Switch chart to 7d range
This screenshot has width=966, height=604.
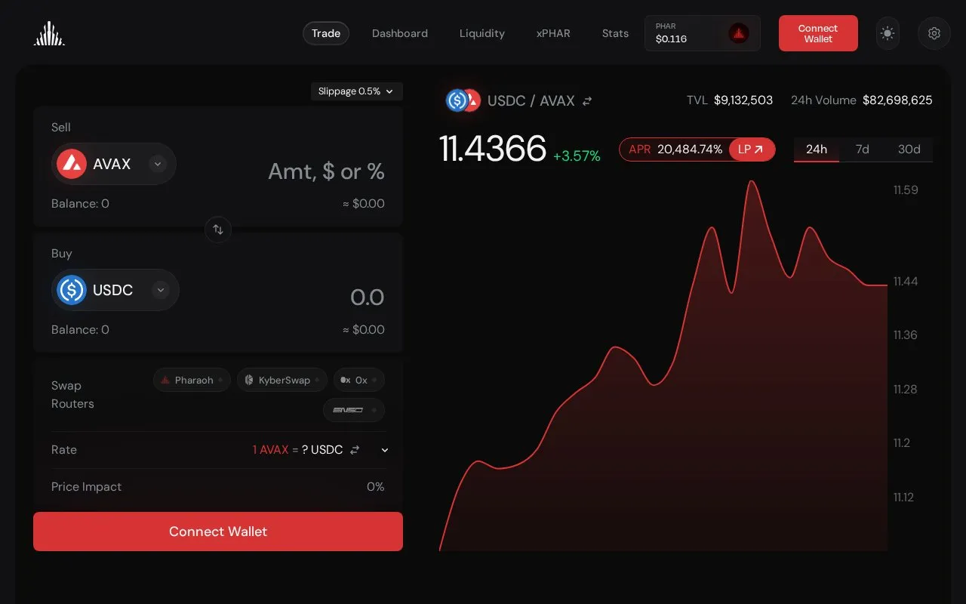click(862, 149)
